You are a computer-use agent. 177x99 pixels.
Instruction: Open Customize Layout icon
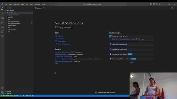click(160, 4)
